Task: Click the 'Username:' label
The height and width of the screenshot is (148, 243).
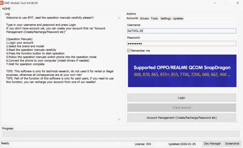Action: coord(134,25)
